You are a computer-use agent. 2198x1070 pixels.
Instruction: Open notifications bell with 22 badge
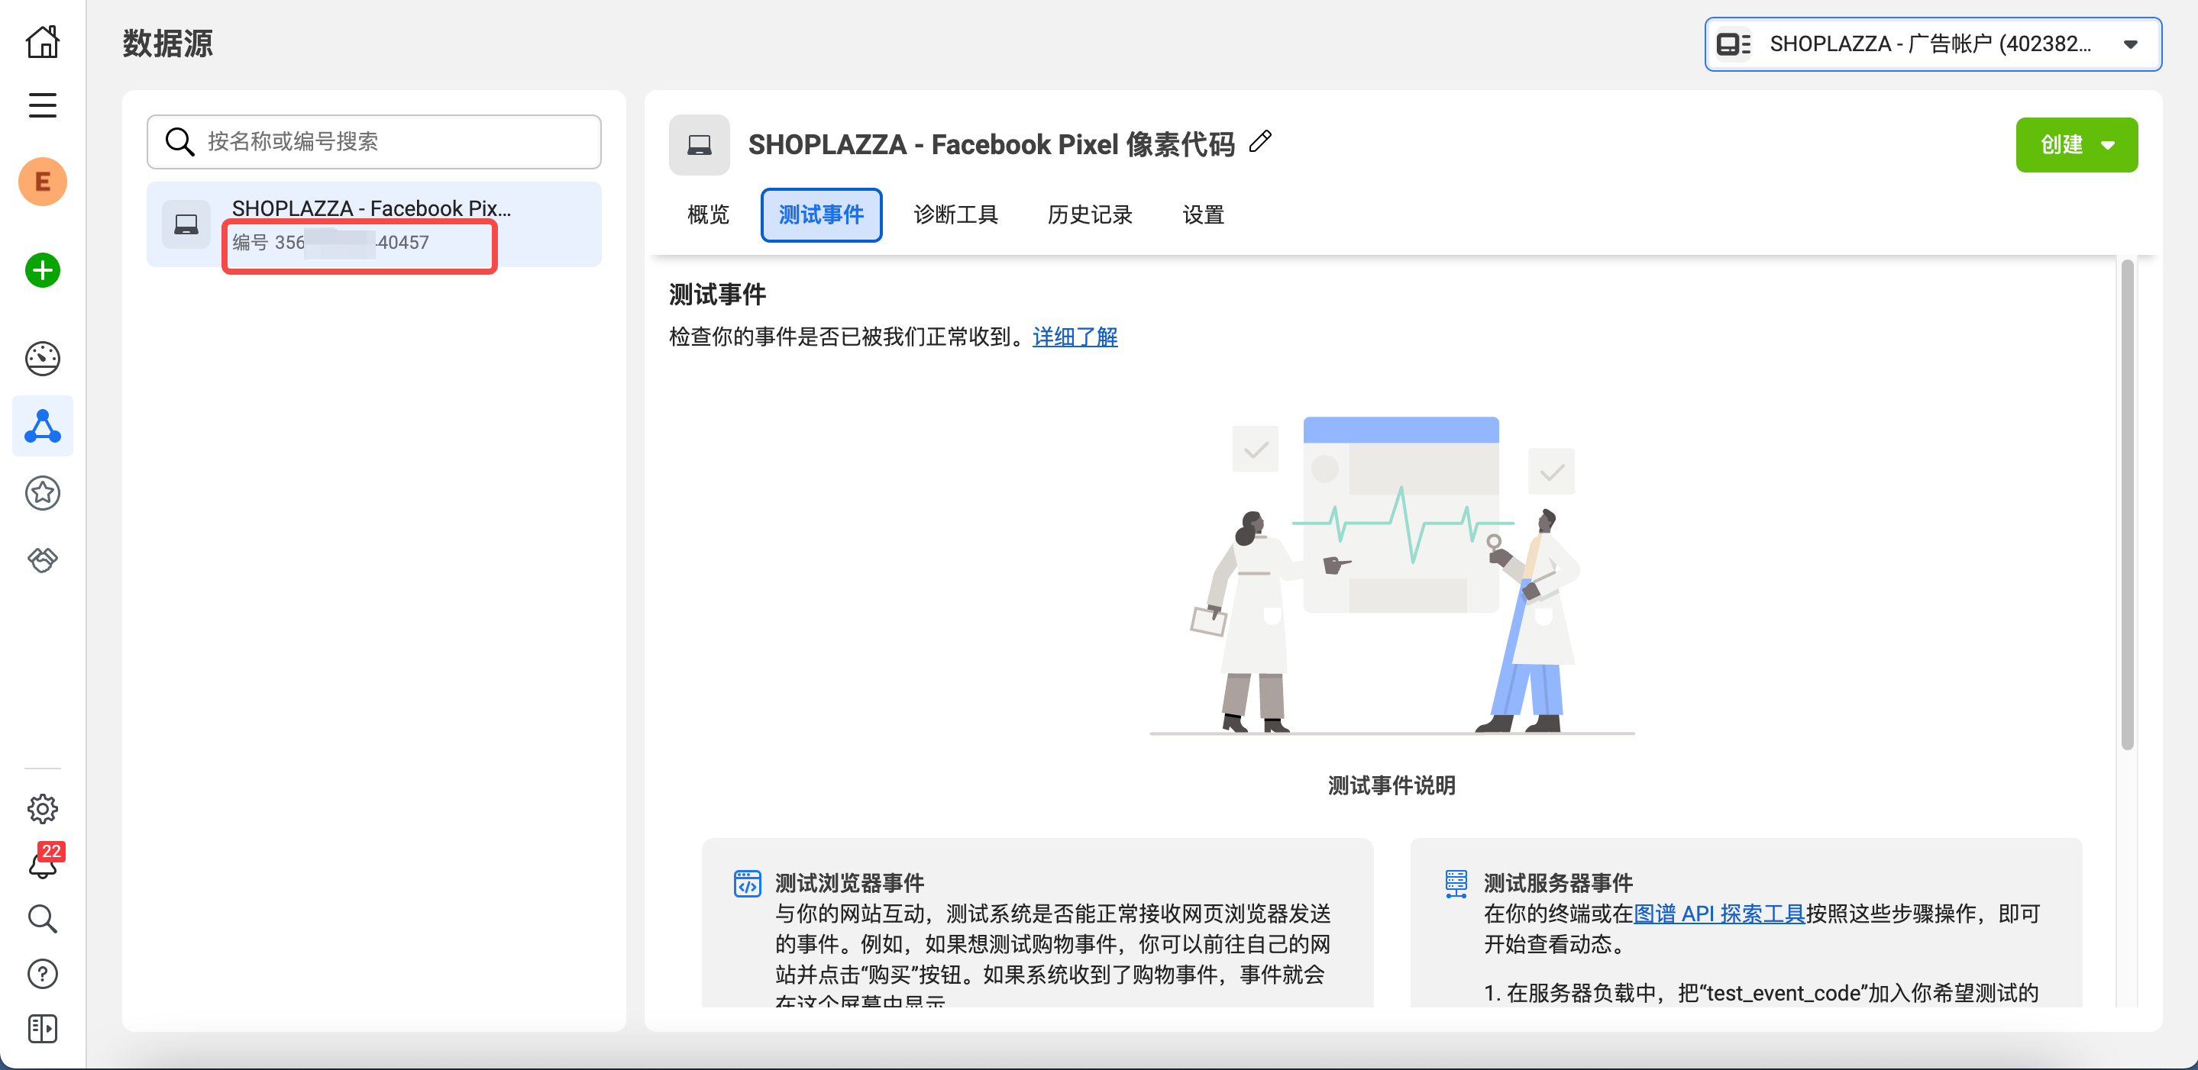tap(44, 861)
